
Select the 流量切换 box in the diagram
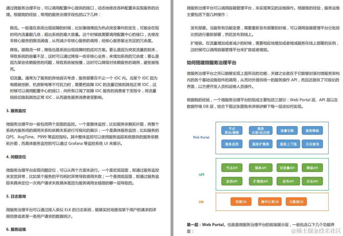(287, 130)
